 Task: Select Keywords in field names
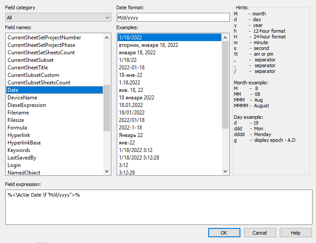click(x=19, y=150)
